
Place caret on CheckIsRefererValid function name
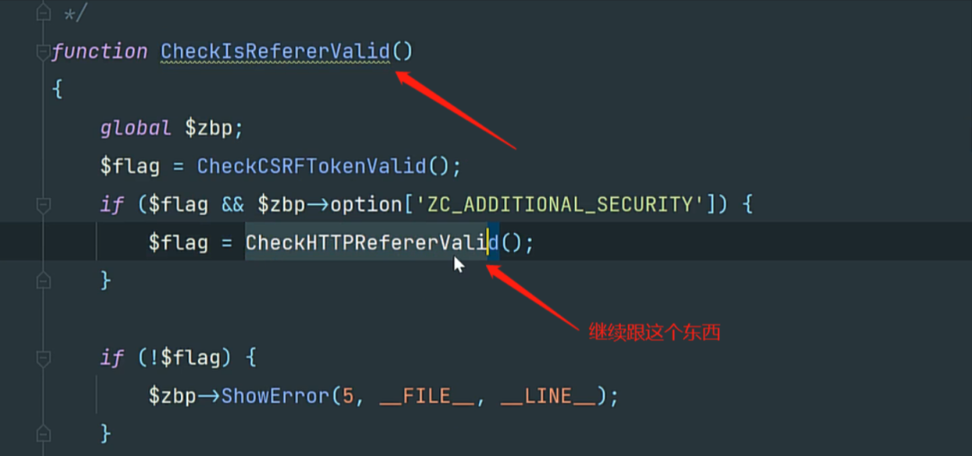coord(275,51)
